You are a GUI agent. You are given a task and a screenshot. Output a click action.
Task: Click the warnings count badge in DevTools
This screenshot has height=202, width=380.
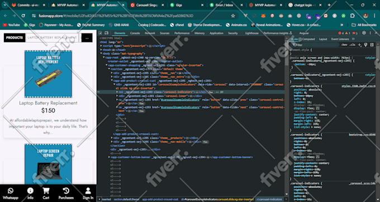tap(348, 33)
